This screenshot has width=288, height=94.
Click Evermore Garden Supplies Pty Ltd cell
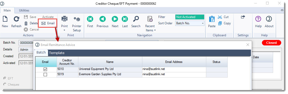coord(110,74)
